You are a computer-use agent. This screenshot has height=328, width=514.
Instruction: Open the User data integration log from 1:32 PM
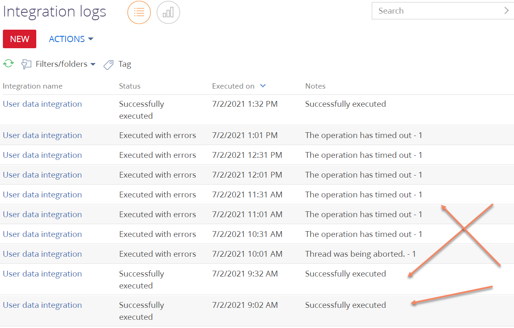pos(42,104)
